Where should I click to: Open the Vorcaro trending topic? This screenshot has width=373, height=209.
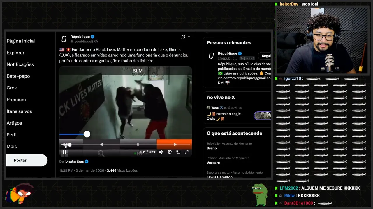click(213, 163)
